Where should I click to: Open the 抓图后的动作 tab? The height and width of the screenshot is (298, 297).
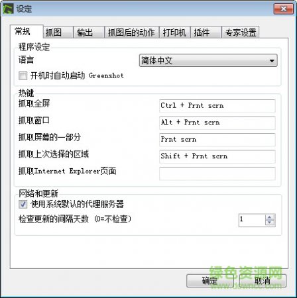[132, 32]
